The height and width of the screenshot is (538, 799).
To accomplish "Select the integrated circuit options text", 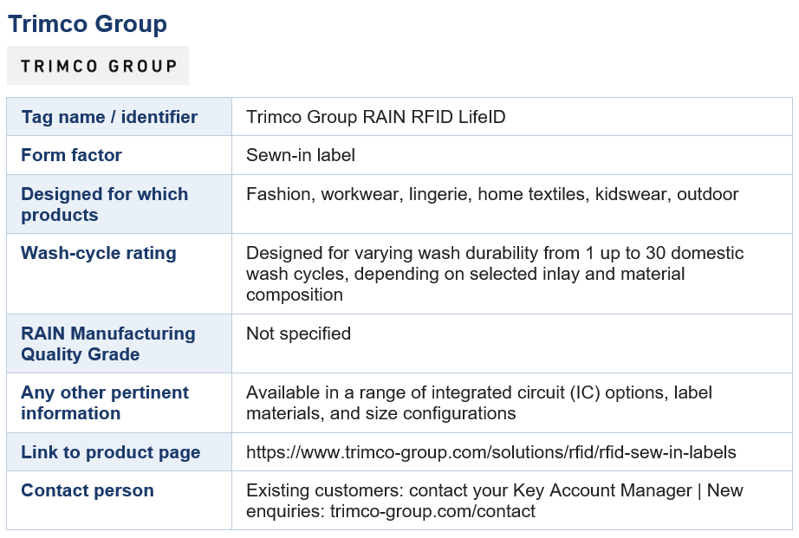I will click(479, 403).
